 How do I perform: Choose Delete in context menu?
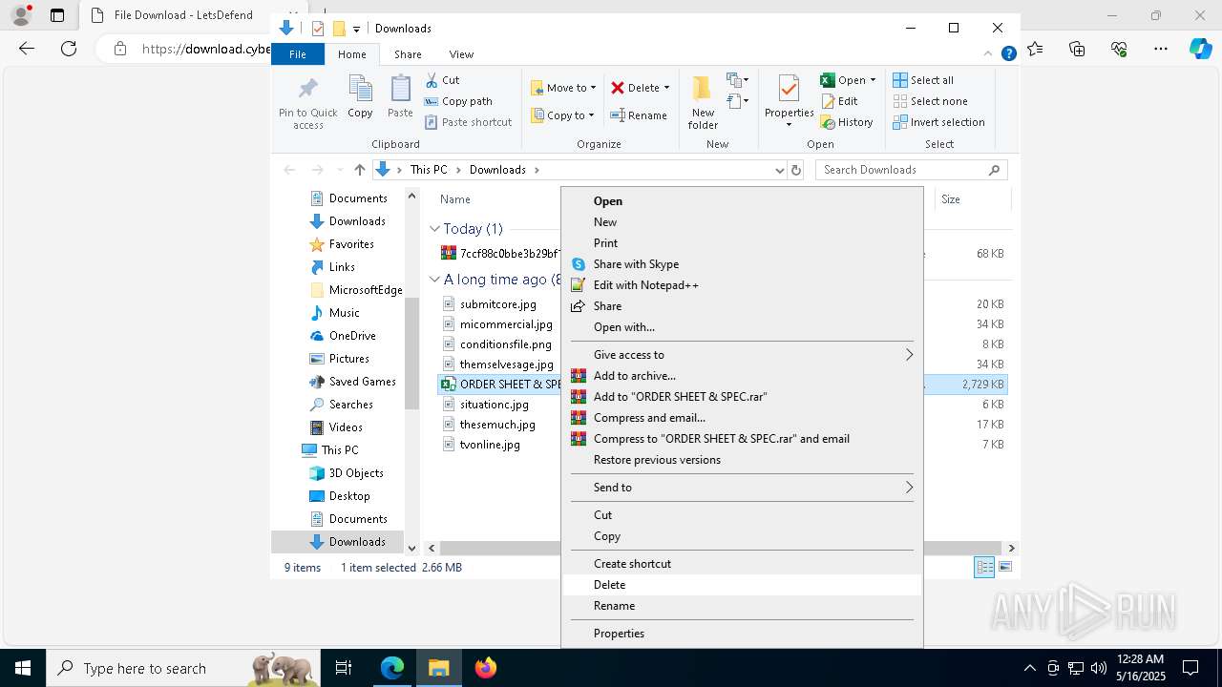pos(741,585)
